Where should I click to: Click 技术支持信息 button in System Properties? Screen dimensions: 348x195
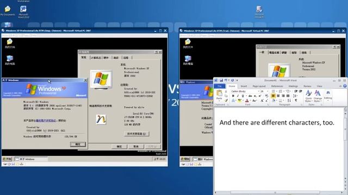pos(136,134)
